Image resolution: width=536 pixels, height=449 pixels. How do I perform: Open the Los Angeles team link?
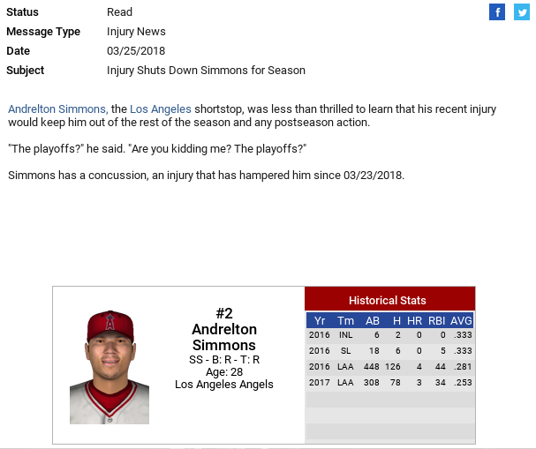tap(160, 109)
